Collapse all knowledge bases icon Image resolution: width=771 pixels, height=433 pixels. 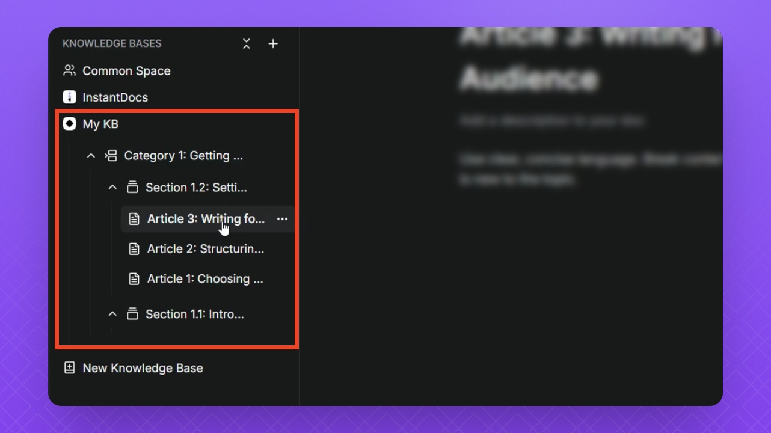(x=247, y=44)
